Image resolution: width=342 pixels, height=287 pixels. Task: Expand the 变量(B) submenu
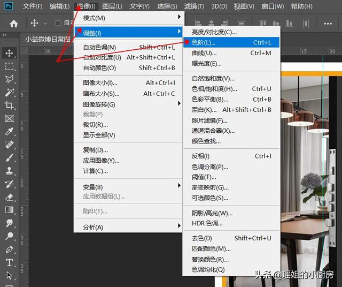[129, 187]
